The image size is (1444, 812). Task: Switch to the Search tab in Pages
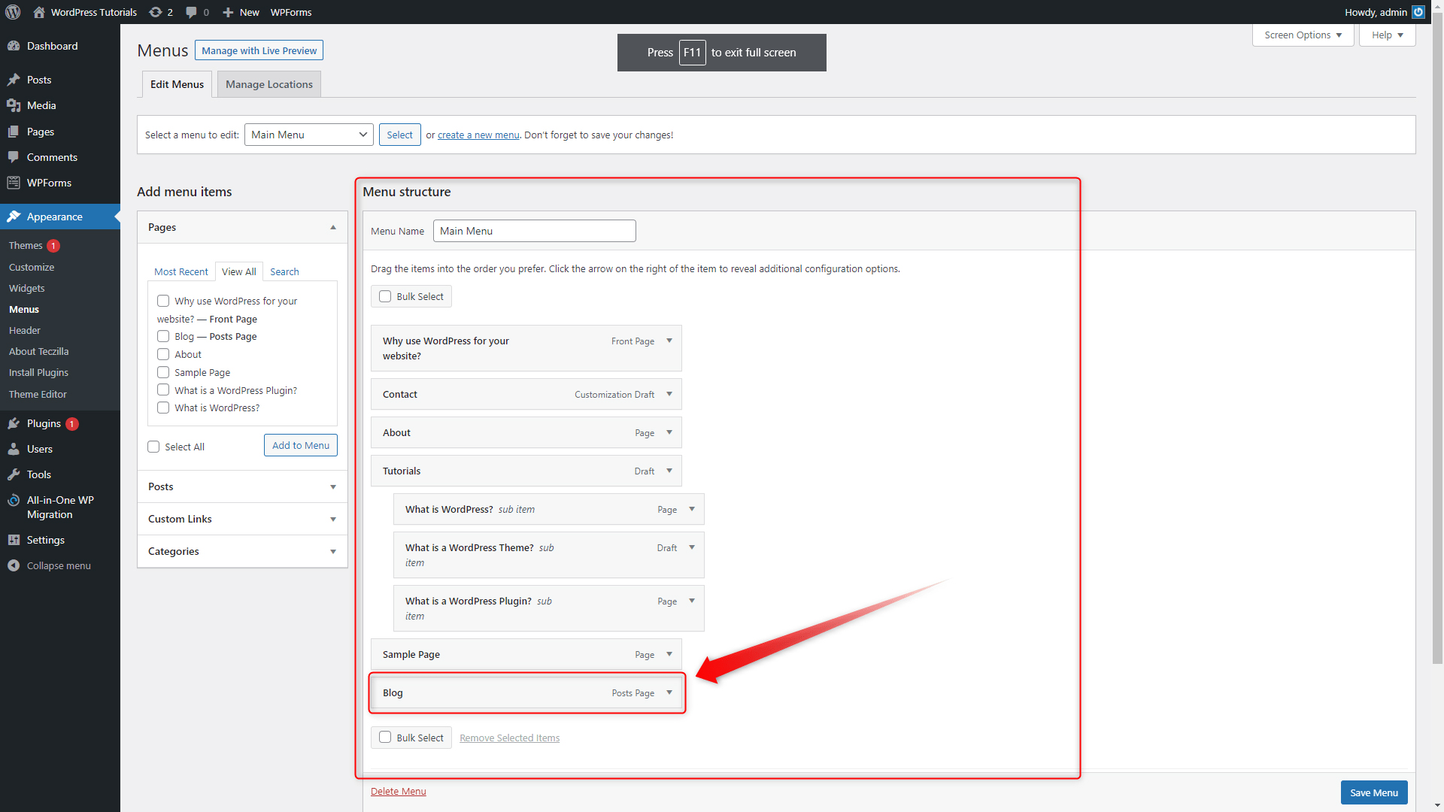pyautogui.click(x=284, y=271)
